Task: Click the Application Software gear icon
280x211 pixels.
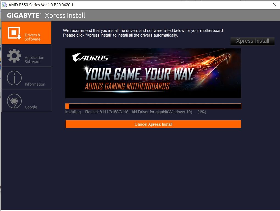Action: (x=14, y=56)
